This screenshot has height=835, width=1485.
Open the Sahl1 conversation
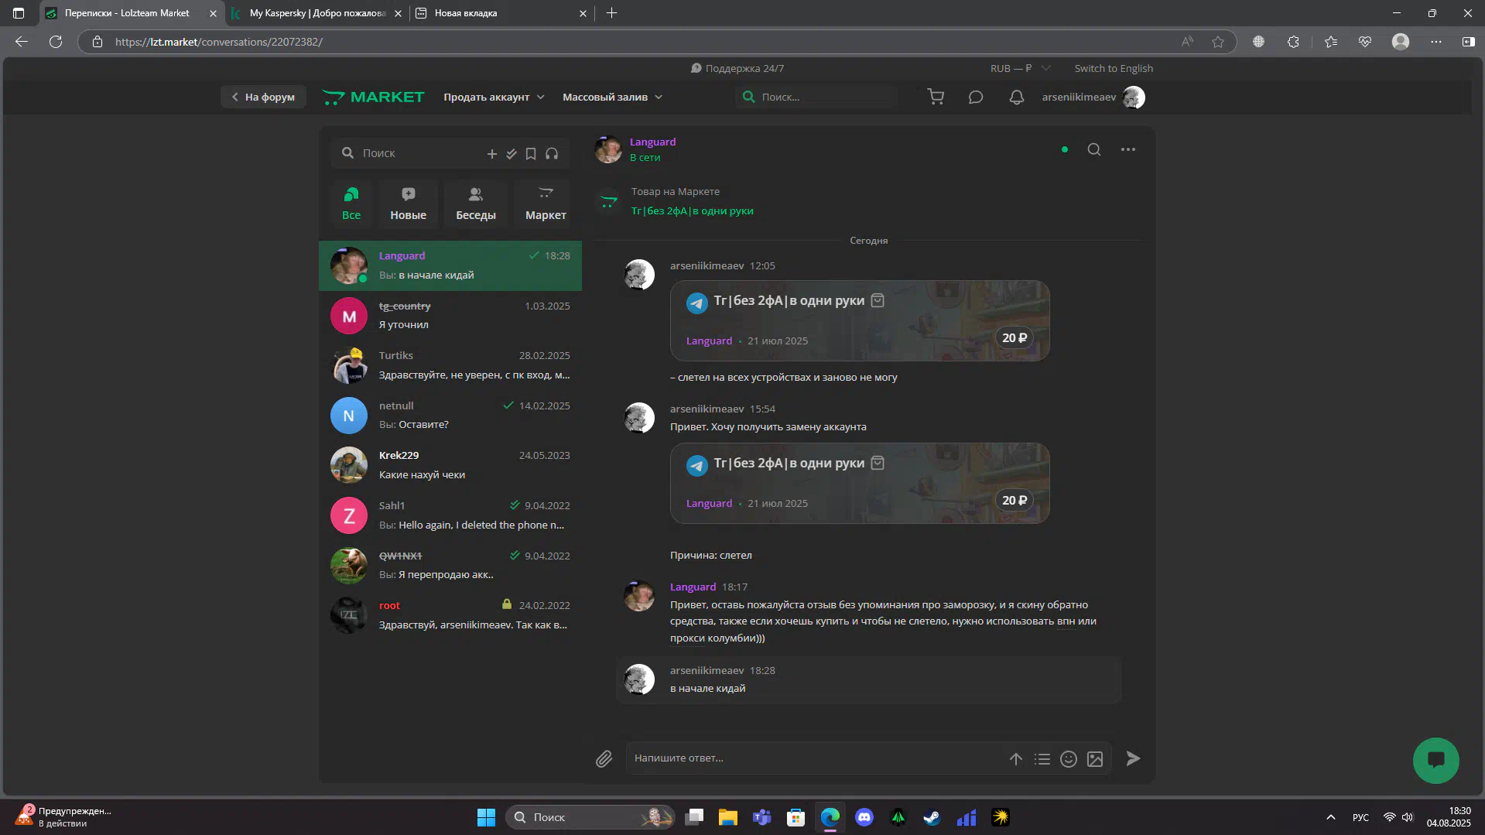click(x=450, y=515)
